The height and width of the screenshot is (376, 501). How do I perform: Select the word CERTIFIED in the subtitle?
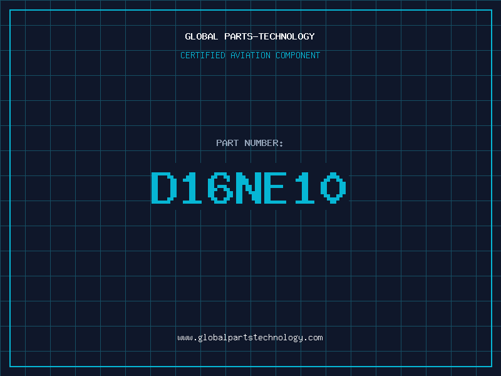(203, 55)
